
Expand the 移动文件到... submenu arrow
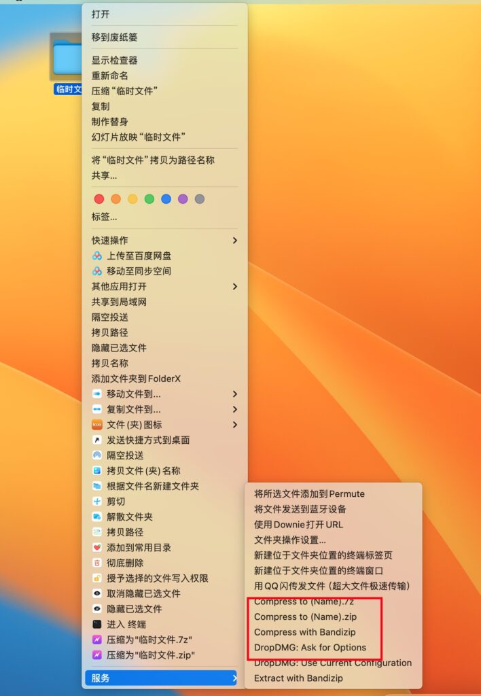point(235,394)
